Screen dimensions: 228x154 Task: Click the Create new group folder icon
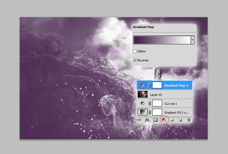point(172,120)
